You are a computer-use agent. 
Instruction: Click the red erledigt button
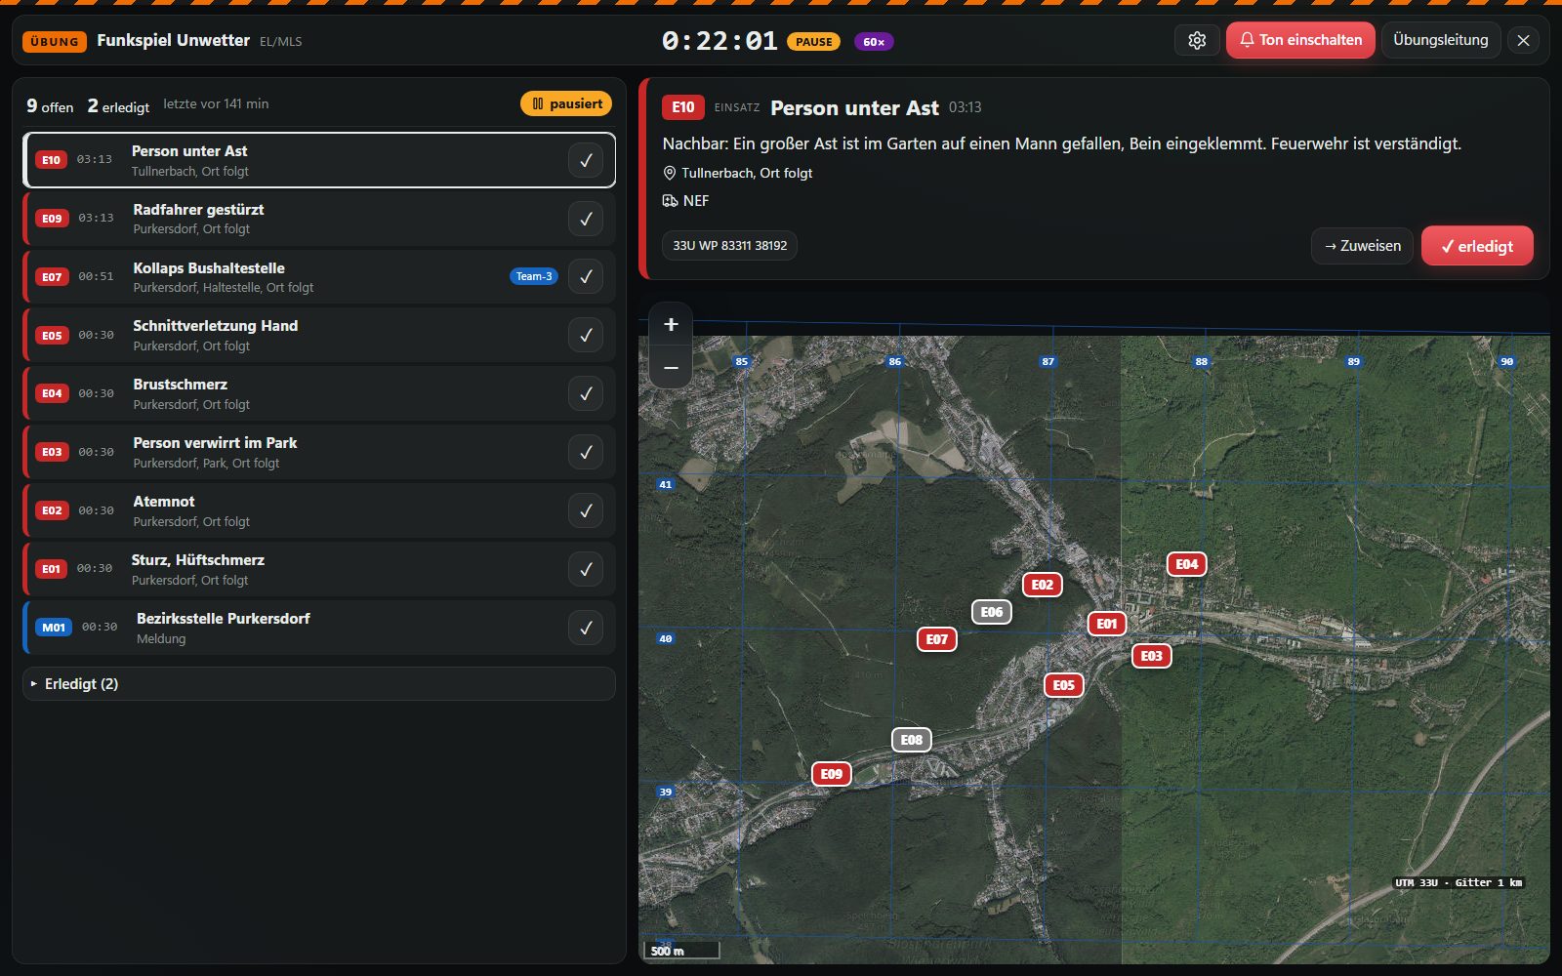(x=1477, y=246)
